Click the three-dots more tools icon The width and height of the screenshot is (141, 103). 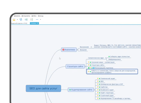[x=37, y=19]
